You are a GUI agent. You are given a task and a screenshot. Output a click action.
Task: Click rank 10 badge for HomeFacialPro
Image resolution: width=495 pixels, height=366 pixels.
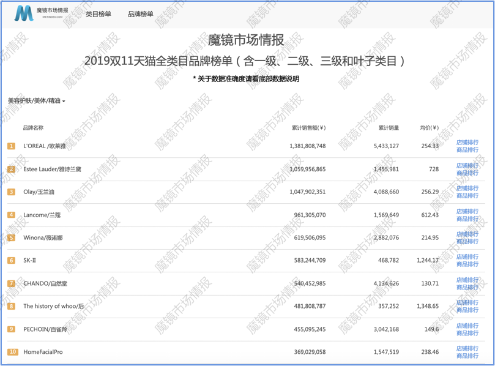click(x=12, y=352)
